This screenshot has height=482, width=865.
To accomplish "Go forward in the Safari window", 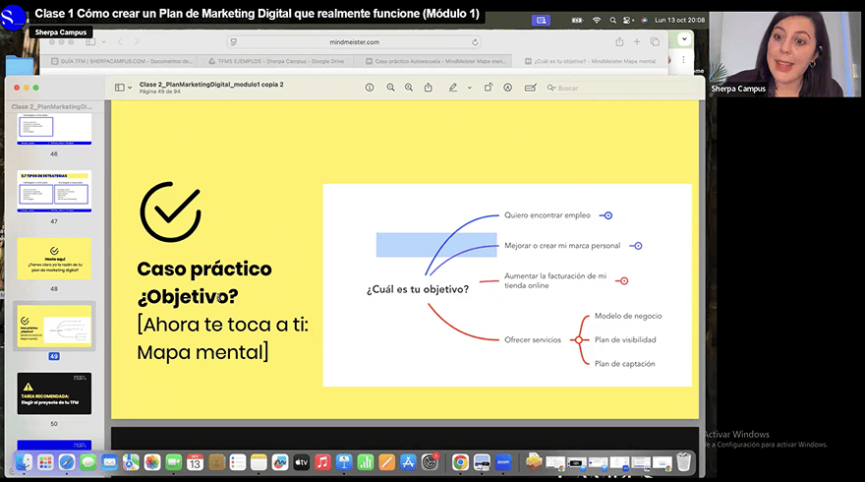I will pos(137,42).
